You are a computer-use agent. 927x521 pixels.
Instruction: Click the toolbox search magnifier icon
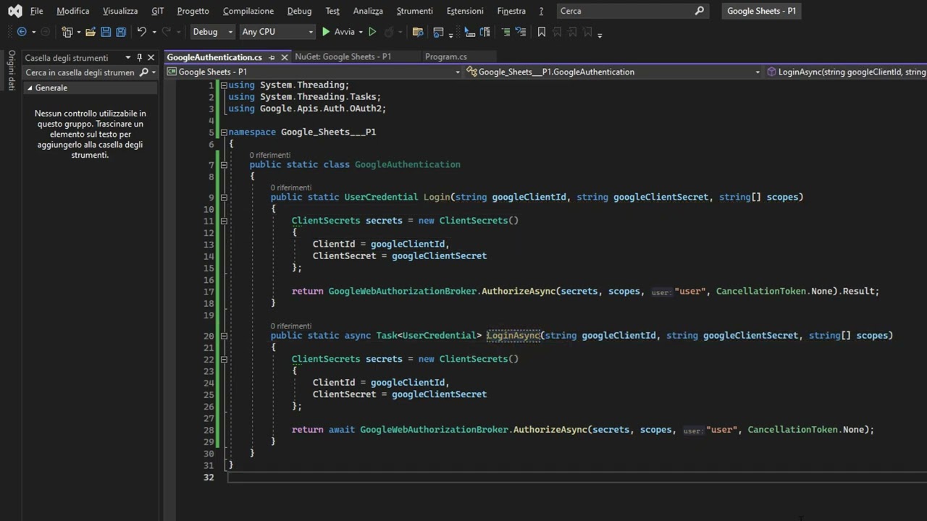pos(143,72)
